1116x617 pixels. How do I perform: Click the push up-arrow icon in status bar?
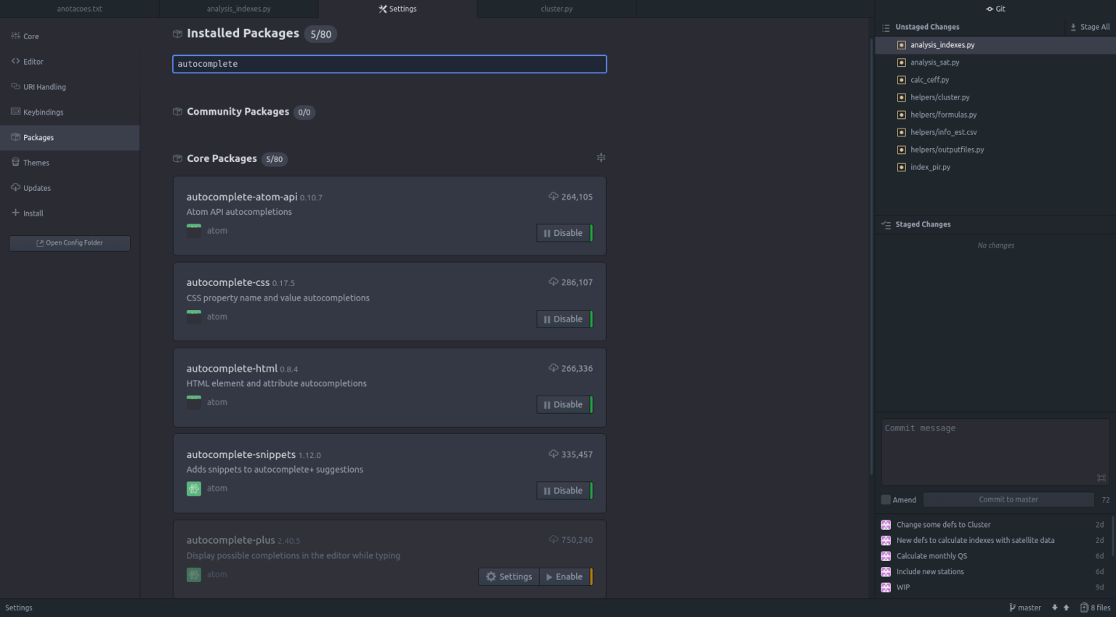tap(1066, 608)
